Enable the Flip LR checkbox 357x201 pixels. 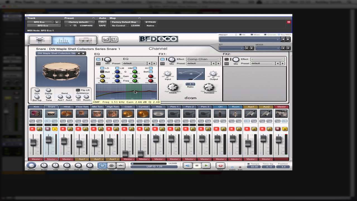click(x=78, y=90)
